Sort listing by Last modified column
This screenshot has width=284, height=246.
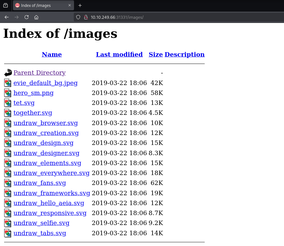point(119,55)
